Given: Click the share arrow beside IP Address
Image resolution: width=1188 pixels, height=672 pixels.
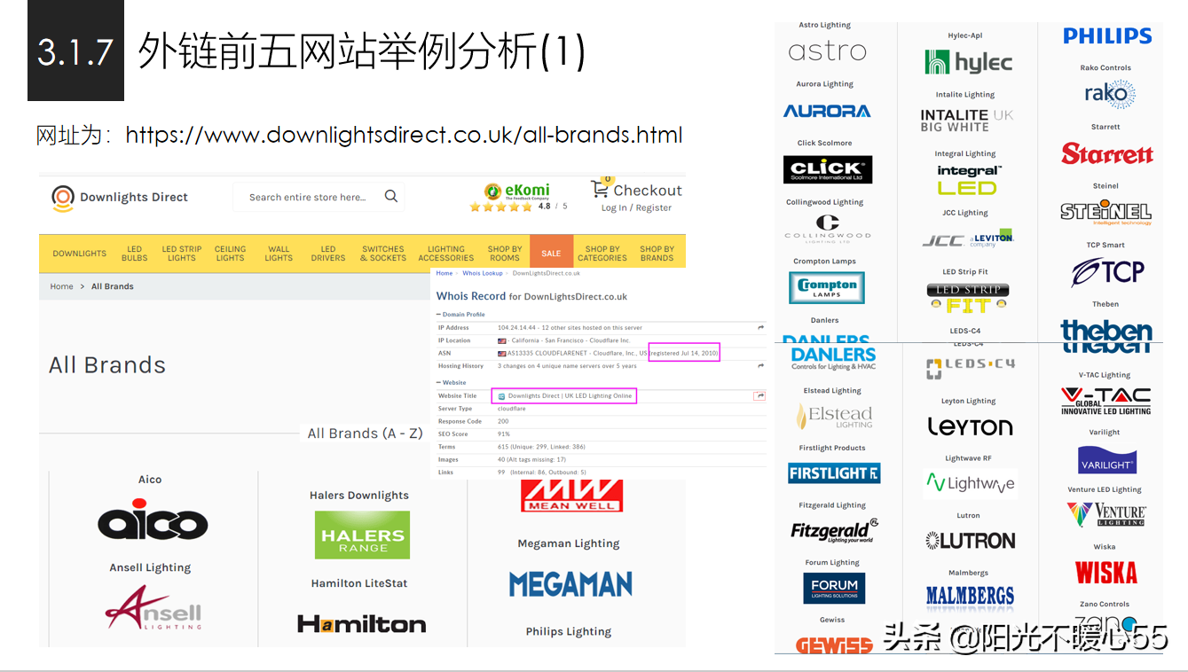Looking at the screenshot, I should coord(760,328).
